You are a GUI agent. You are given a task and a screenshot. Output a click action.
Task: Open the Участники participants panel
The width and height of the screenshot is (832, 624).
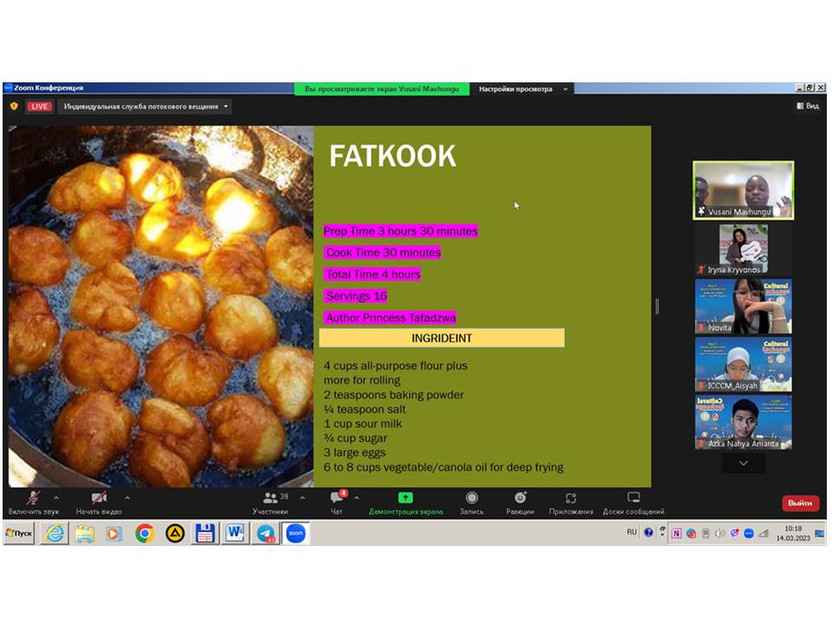coord(270,503)
